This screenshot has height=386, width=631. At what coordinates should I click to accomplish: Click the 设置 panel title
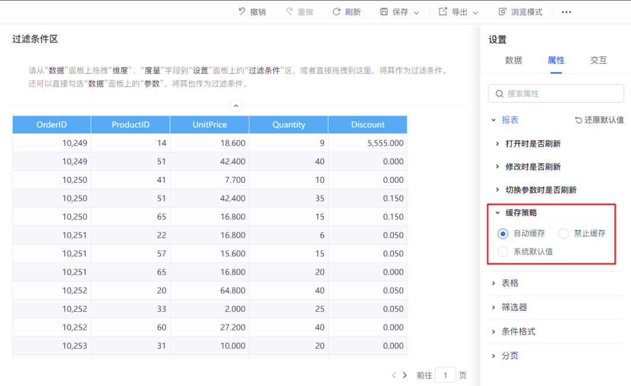pos(497,40)
